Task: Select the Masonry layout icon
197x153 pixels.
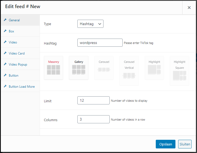Action: [x=53, y=68]
